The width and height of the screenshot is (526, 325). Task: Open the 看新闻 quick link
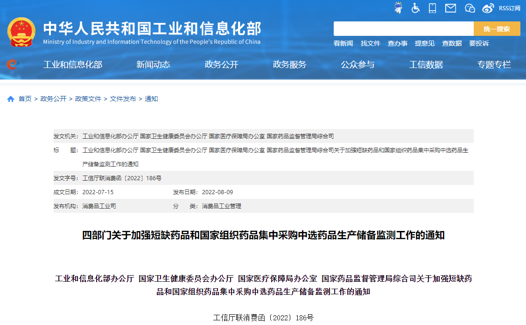pos(343,43)
